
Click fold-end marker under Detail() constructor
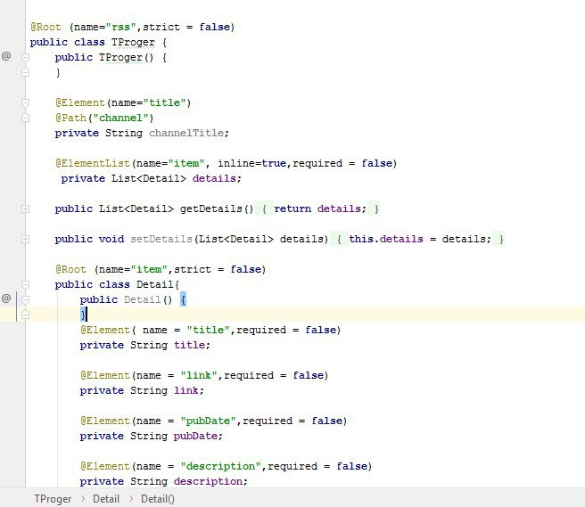(x=26, y=315)
